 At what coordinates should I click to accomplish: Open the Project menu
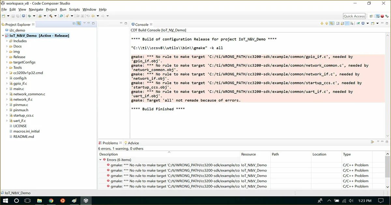(51, 9)
